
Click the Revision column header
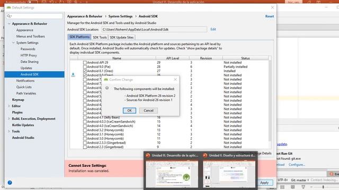click(206, 58)
